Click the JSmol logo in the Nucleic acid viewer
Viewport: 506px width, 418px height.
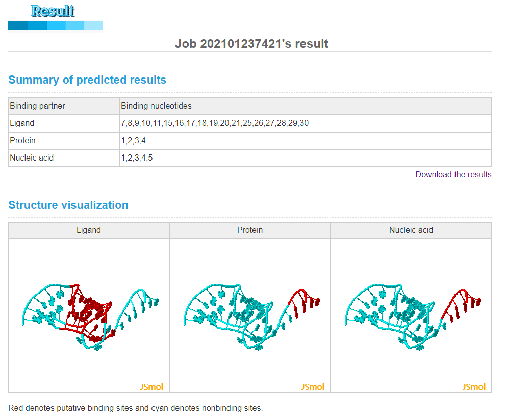(474, 387)
